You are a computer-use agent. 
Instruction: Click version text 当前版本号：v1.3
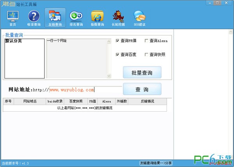point(15,163)
